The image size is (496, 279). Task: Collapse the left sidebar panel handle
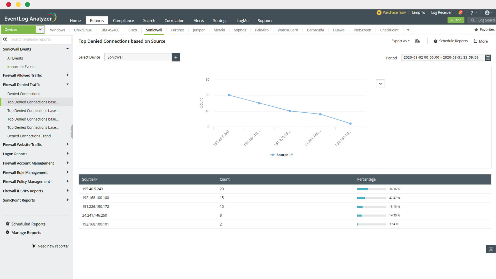pyautogui.click(x=72, y=131)
